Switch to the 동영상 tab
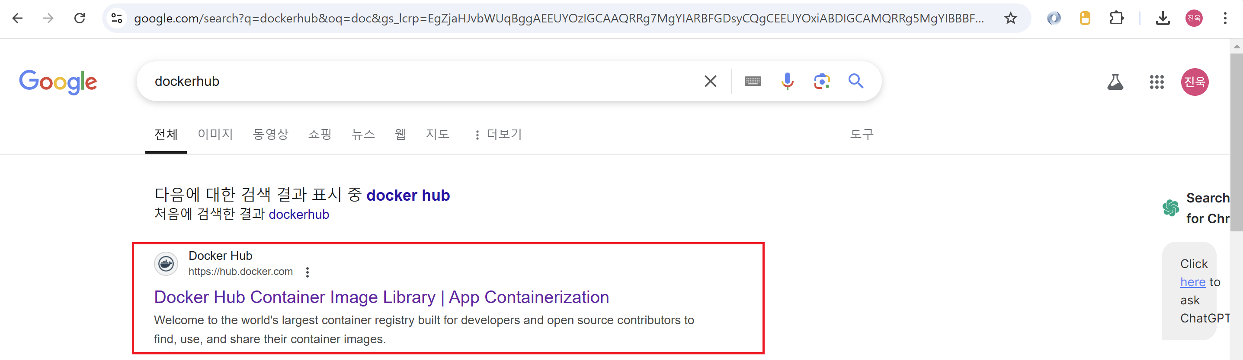Image resolution: width=1243 pixels, height=360 pixels. [271, 134]
